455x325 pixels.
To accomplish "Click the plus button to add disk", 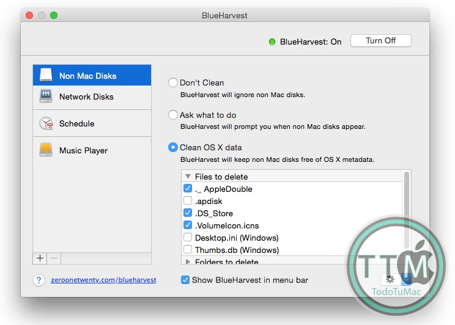I will tap(40, 258).
